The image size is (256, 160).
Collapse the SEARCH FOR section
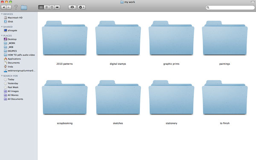2,76
